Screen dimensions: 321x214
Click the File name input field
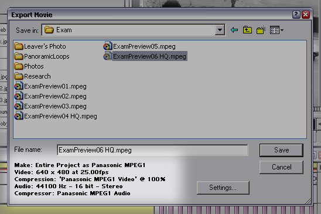click(x=152, y=150)
